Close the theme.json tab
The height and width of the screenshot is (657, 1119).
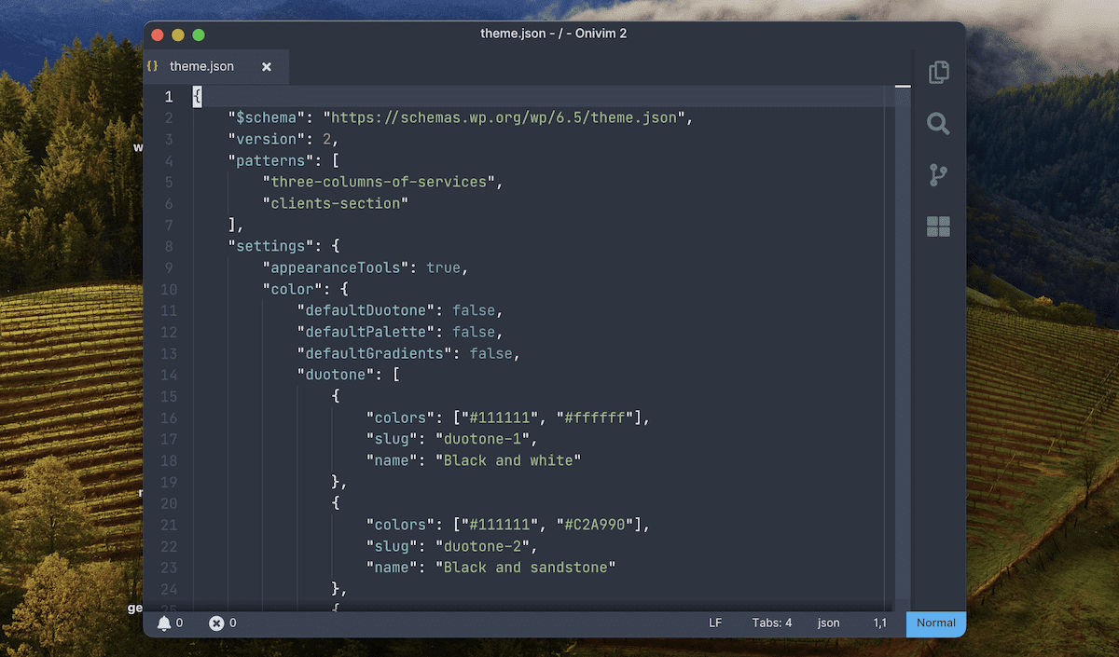(267, 66)
